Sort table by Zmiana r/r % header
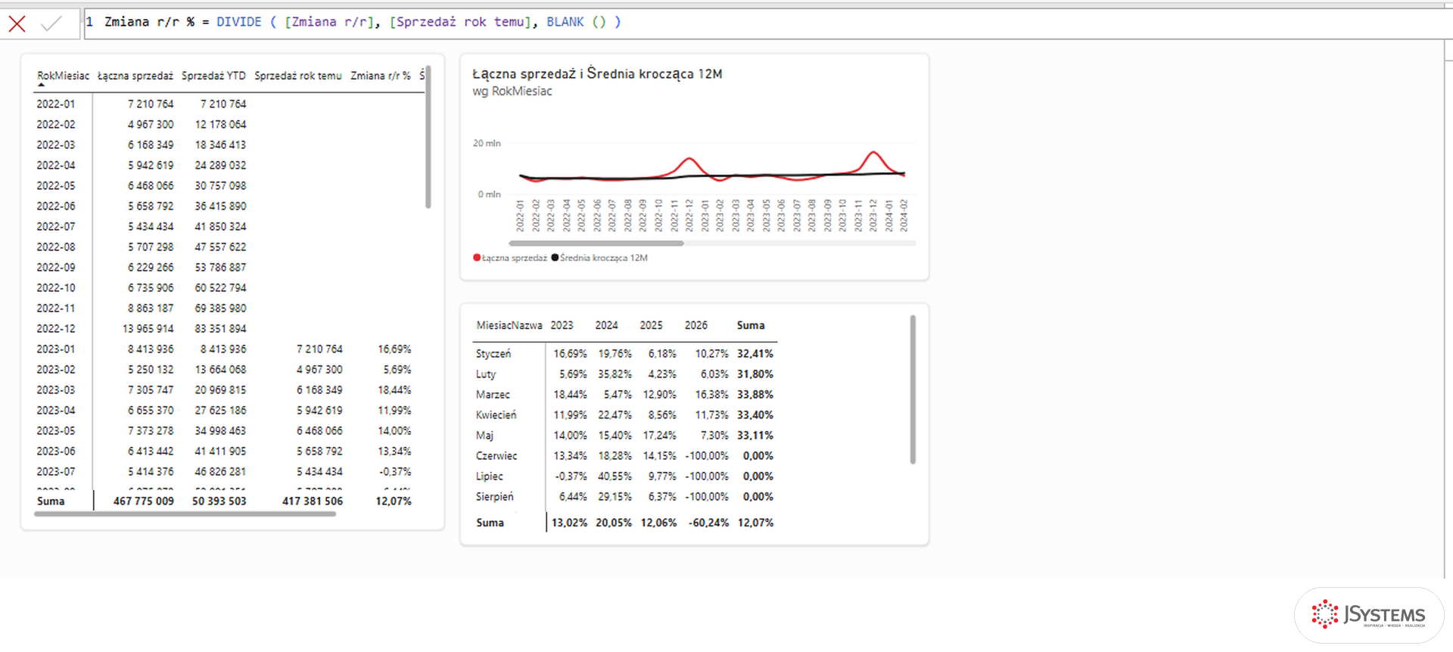1453x652 pixels. pyautogui.click(x=381, y=76)
